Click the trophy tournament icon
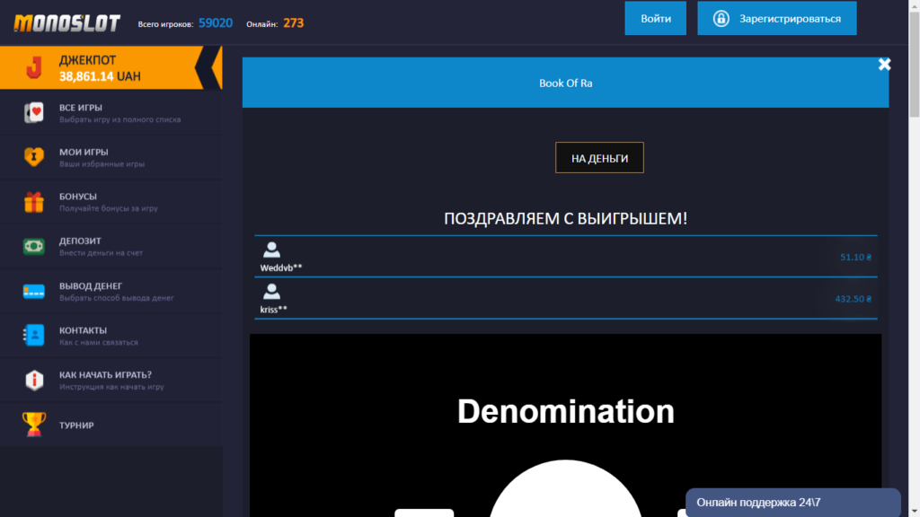Image resolution: width=920 pixels, height=517 pixels. coord(34,425)
